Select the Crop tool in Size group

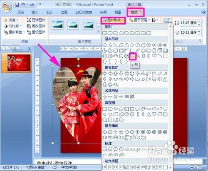click(x=168, y=21)
